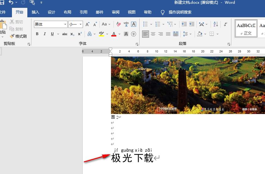Toggle strikethrough abc formatting

(64, 34)
